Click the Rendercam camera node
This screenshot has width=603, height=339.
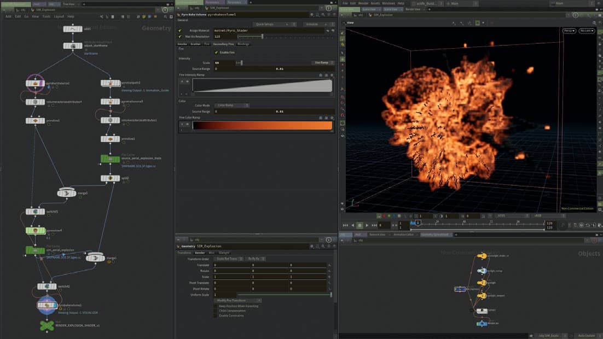pos(481,324)
